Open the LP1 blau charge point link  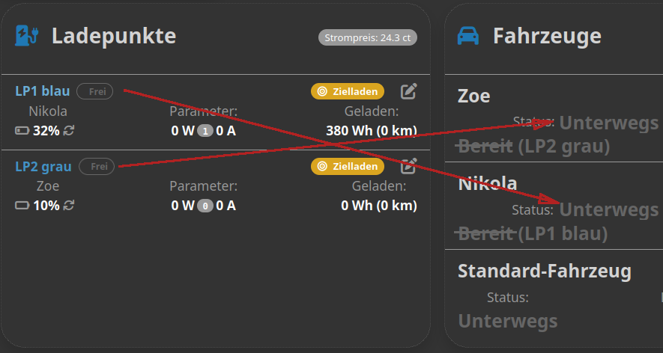click(43, 91)
